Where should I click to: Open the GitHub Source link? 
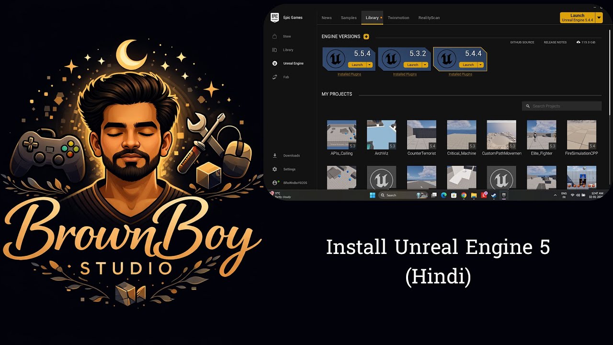(522, 42)
